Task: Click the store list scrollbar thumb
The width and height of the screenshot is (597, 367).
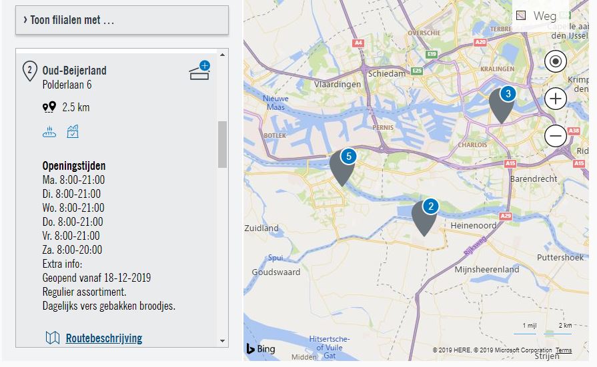Action: tap(222, 145)
